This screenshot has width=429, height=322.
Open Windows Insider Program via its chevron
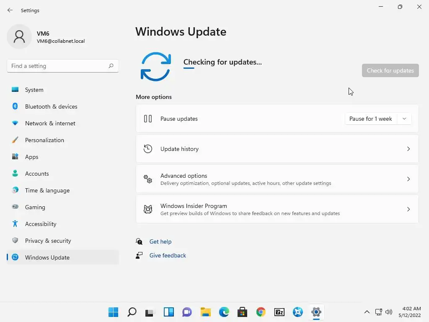(x=408, y=209)
